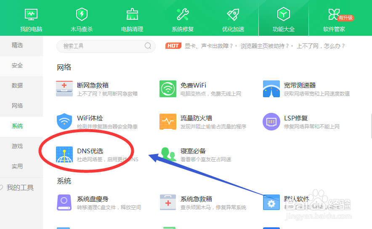
Task: Click the red HOT badge
Action: point(173,46)
